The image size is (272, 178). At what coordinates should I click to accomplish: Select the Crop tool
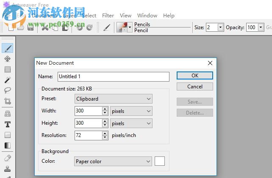pos(8,101)
